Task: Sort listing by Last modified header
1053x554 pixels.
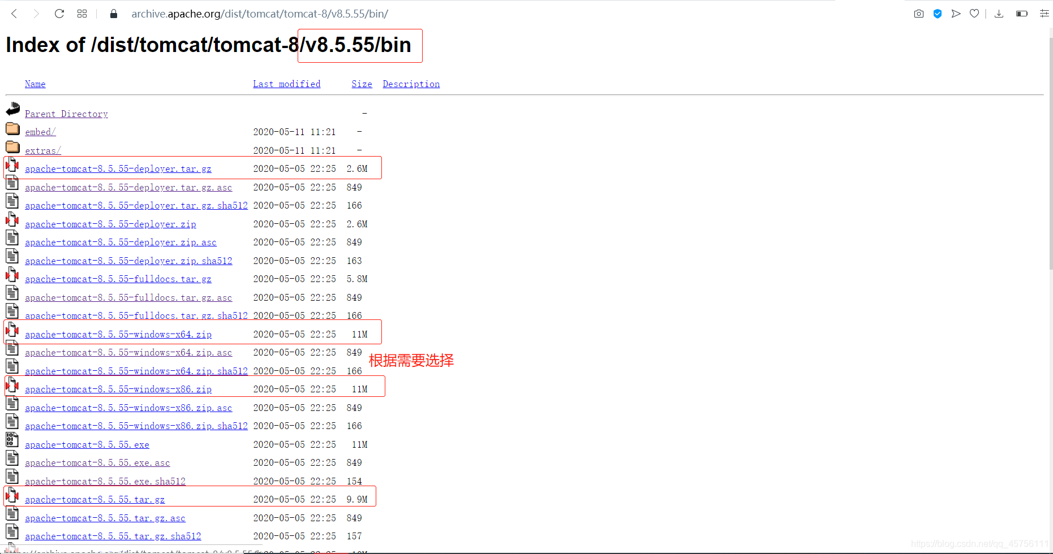Action: tap(287, 84)
